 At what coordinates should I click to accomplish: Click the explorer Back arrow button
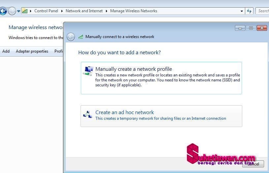[3, 11]
